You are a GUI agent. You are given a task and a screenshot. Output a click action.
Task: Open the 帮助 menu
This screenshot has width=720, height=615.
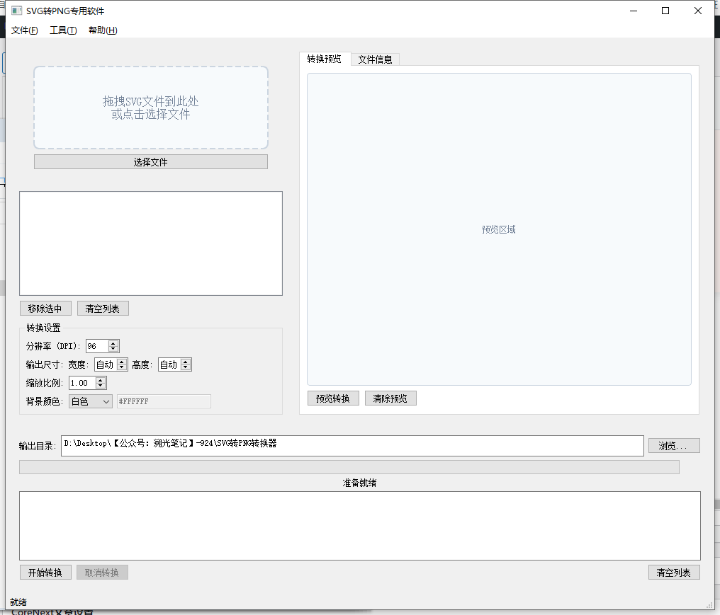103,30
